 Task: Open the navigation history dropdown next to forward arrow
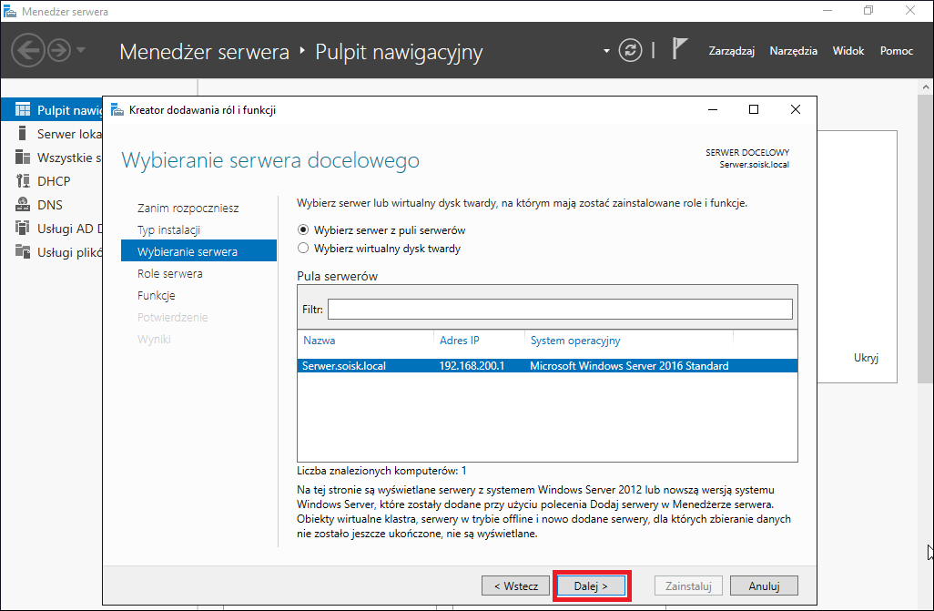point(81,50)
